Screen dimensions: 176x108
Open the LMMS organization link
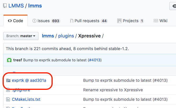click(x=16, y=6)
